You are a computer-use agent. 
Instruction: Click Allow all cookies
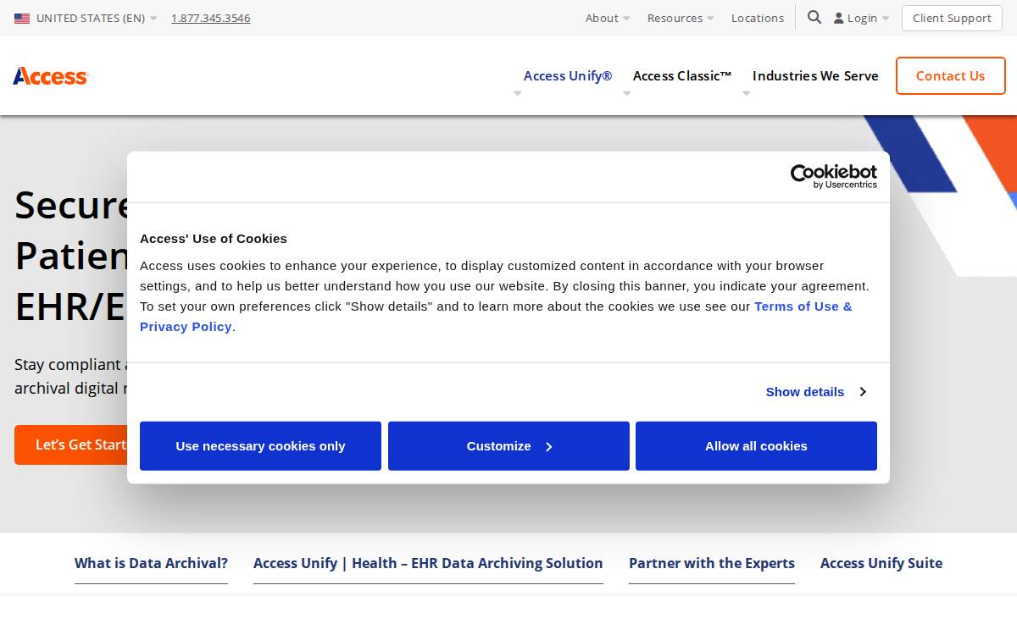tap(756, 446)
